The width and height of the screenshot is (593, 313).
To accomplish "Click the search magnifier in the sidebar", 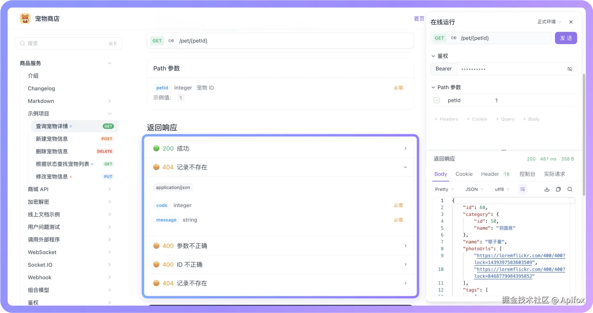I will tap(22, 43).
